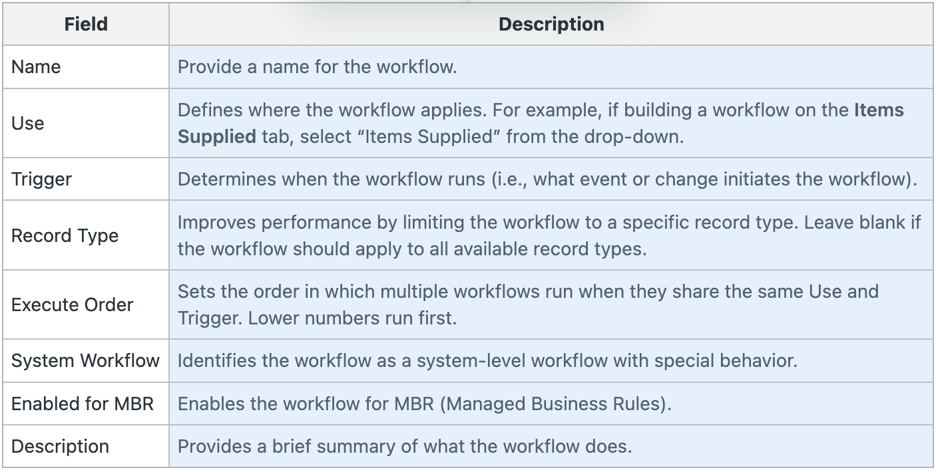This screenshot has height=472, width=936.
Task: Select the Record Type field cell
Action: pos(86,235)
